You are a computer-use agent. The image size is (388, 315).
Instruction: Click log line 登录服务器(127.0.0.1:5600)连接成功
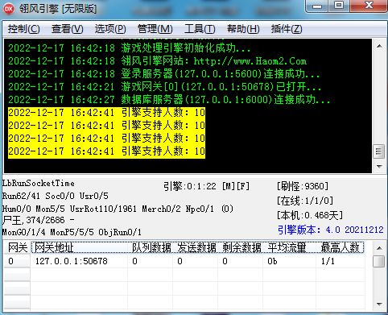point(164,74)
